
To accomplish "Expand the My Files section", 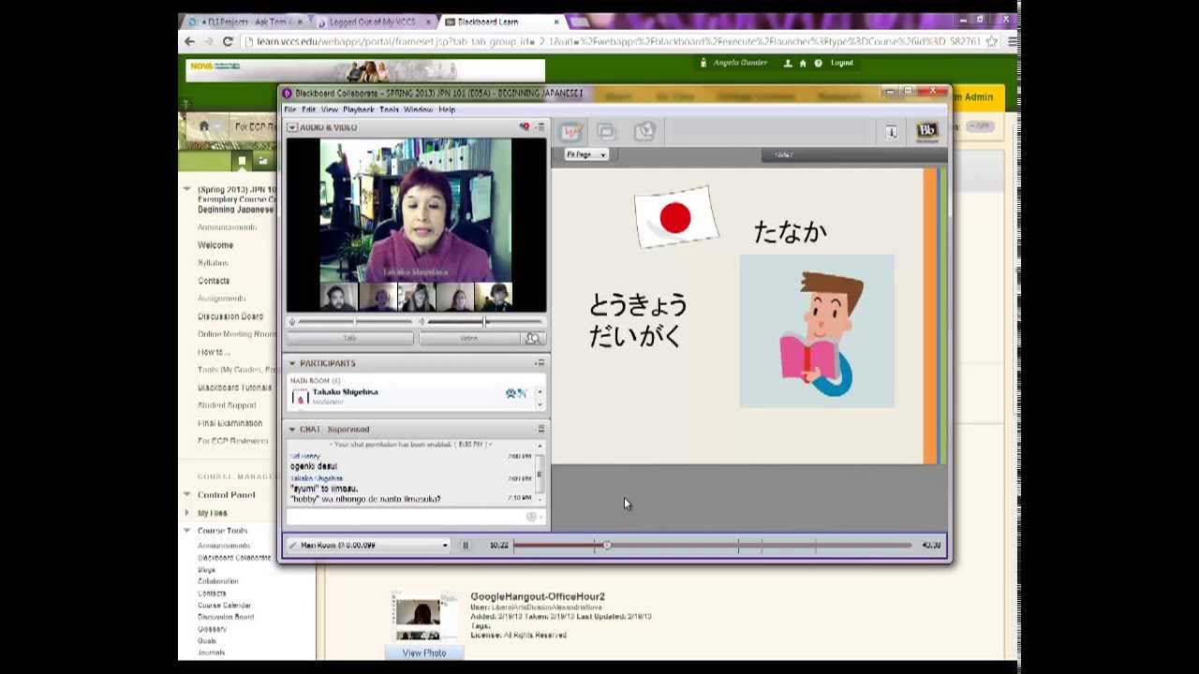I will [186, 513].
